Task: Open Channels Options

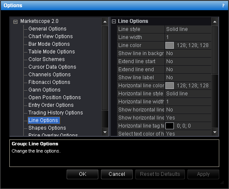Action: pos(50,75)
